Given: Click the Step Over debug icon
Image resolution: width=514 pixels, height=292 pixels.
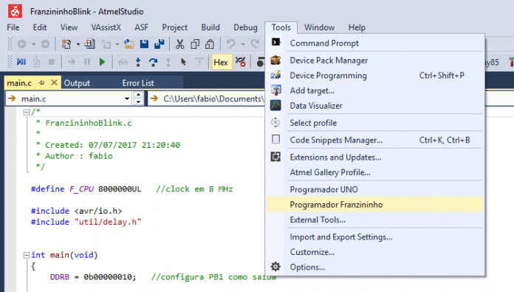Looking at the screenshot, I should (153, 61).
